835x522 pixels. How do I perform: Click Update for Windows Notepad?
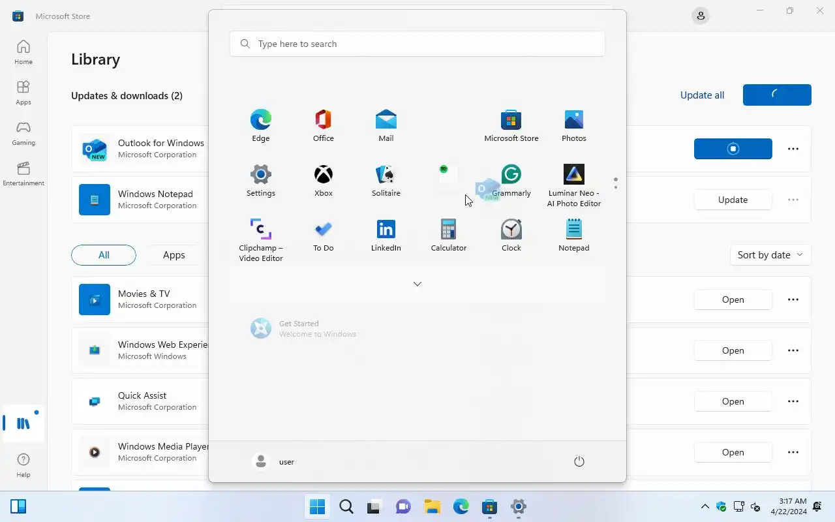click(x=733, y=200)
